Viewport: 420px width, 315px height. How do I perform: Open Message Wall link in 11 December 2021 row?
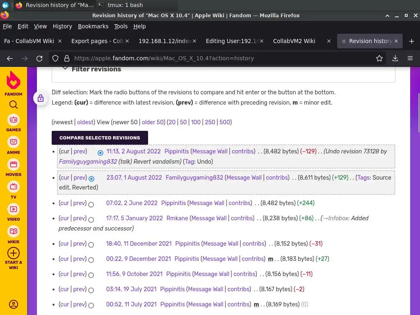[x=220, y=244]
